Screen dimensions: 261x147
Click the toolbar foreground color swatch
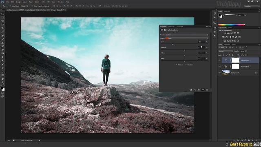[2, 88]
